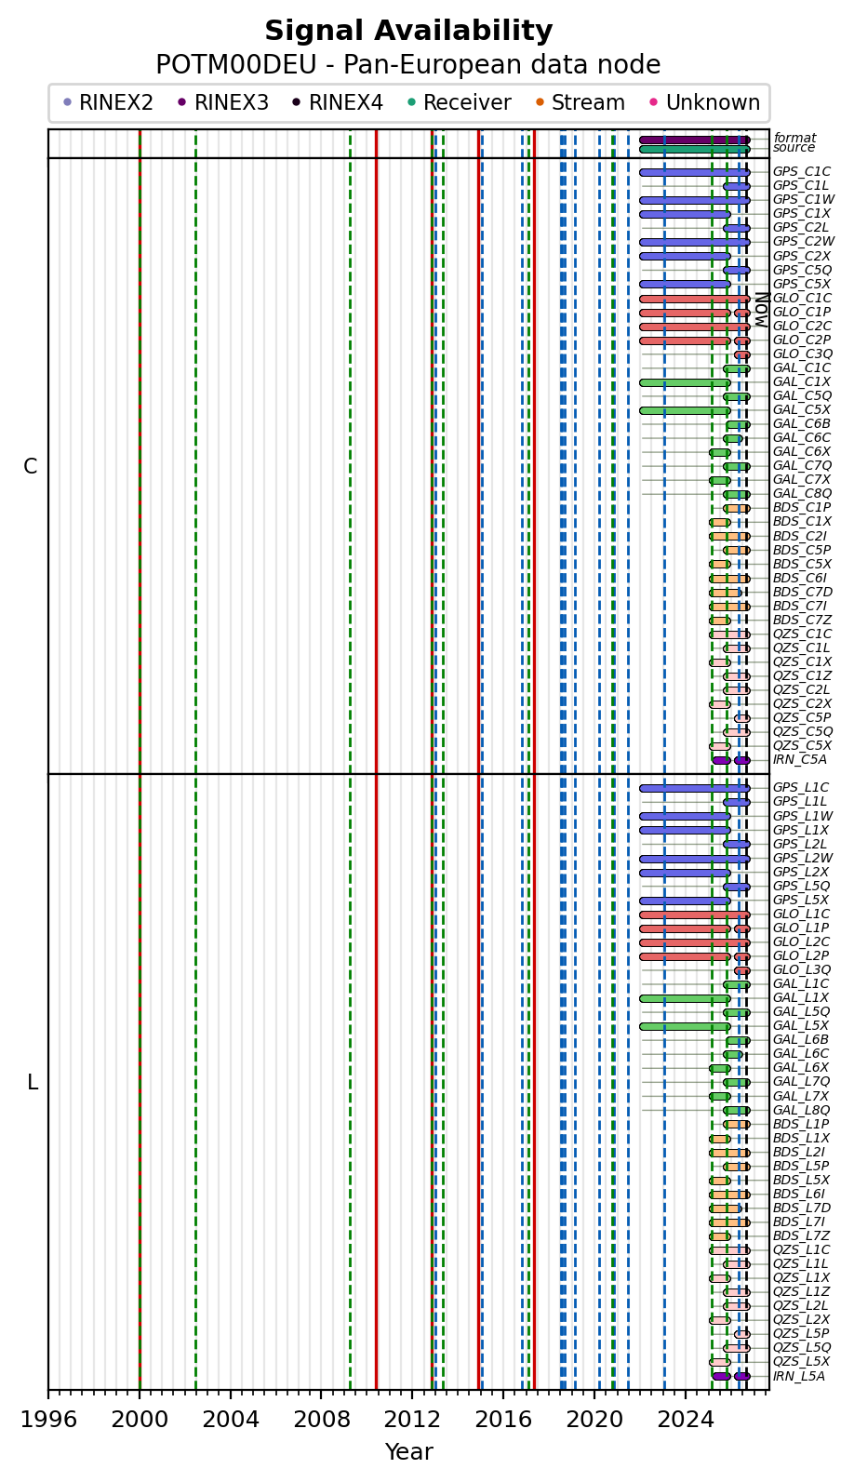Viewport: 854px width, 1482px height.
Task: Click the RINEX2 legend entry
Action: pyautogui.click(x=108, y=102)
